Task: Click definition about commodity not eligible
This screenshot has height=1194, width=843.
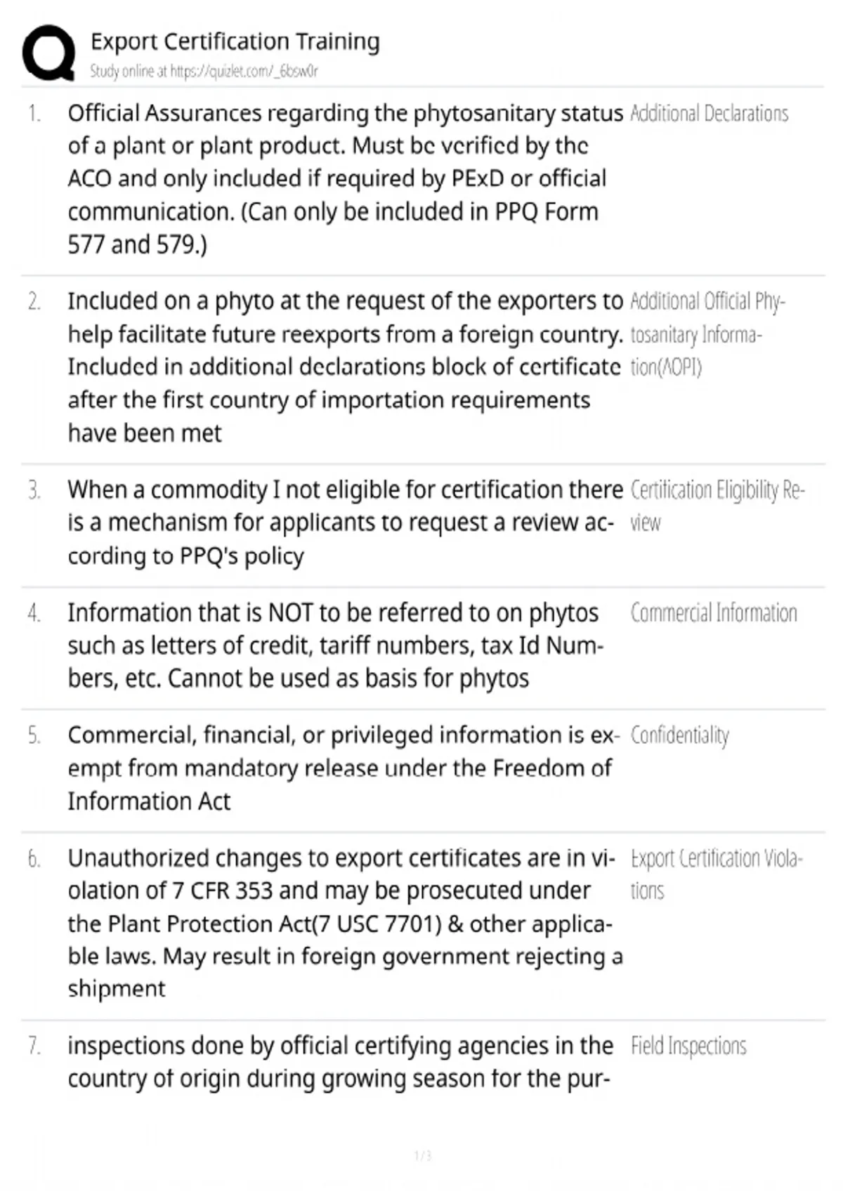Action: point(345,523)
